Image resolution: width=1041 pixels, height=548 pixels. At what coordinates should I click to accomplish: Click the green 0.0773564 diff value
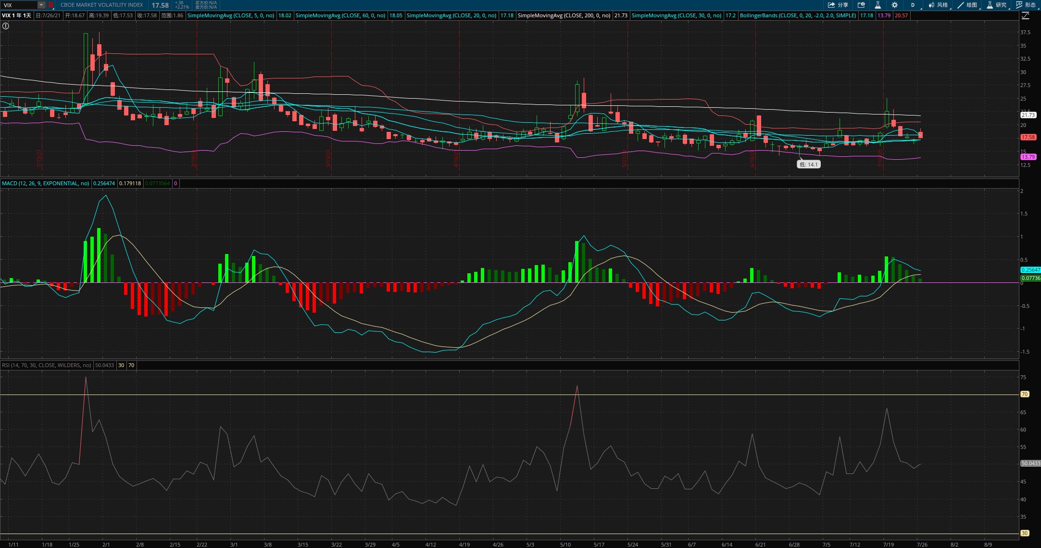(x=157, y=183)
